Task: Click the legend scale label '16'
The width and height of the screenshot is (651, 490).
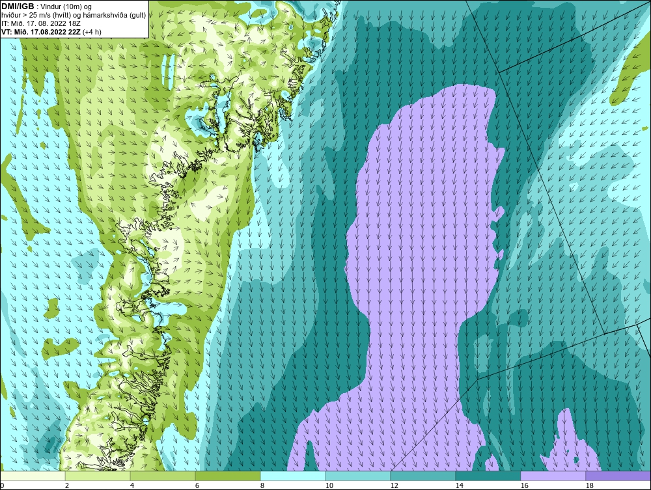Action: [x=525, y=485]
